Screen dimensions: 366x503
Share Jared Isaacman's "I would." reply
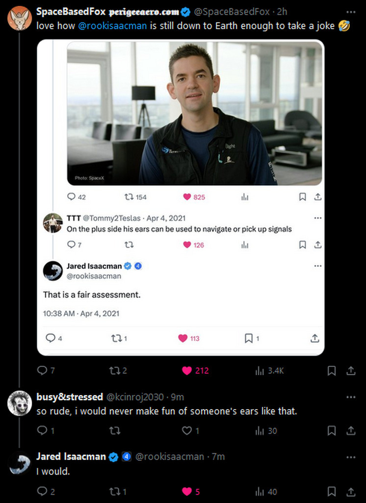[x=351, y=491]
